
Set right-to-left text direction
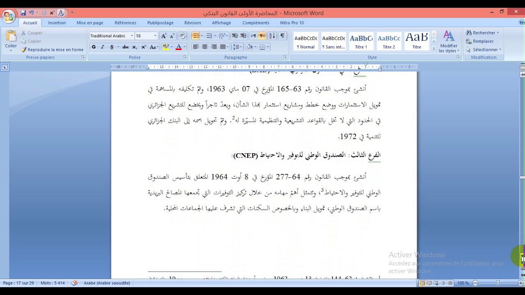[262, 36]
